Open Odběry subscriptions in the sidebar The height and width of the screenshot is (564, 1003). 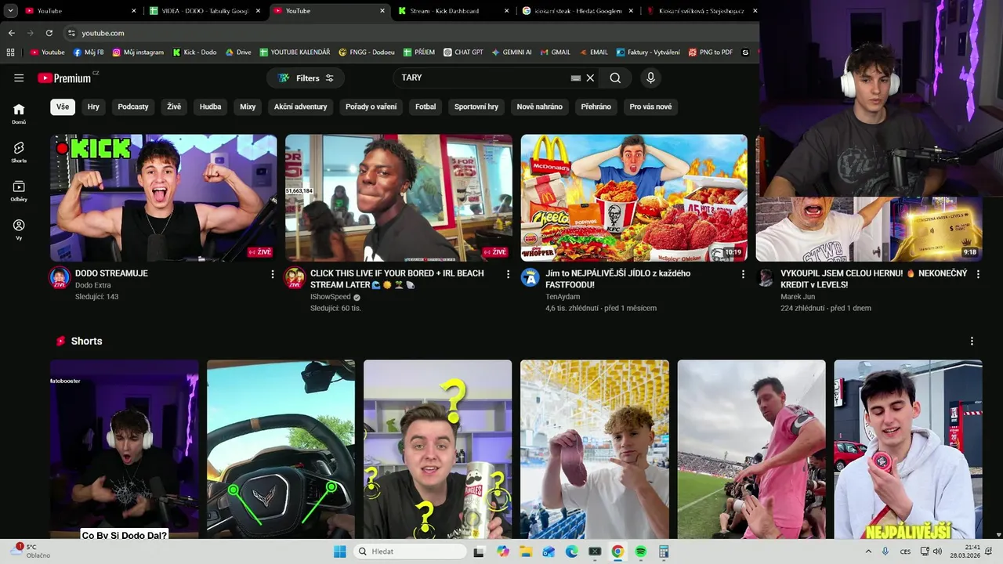tap(19, 191)
